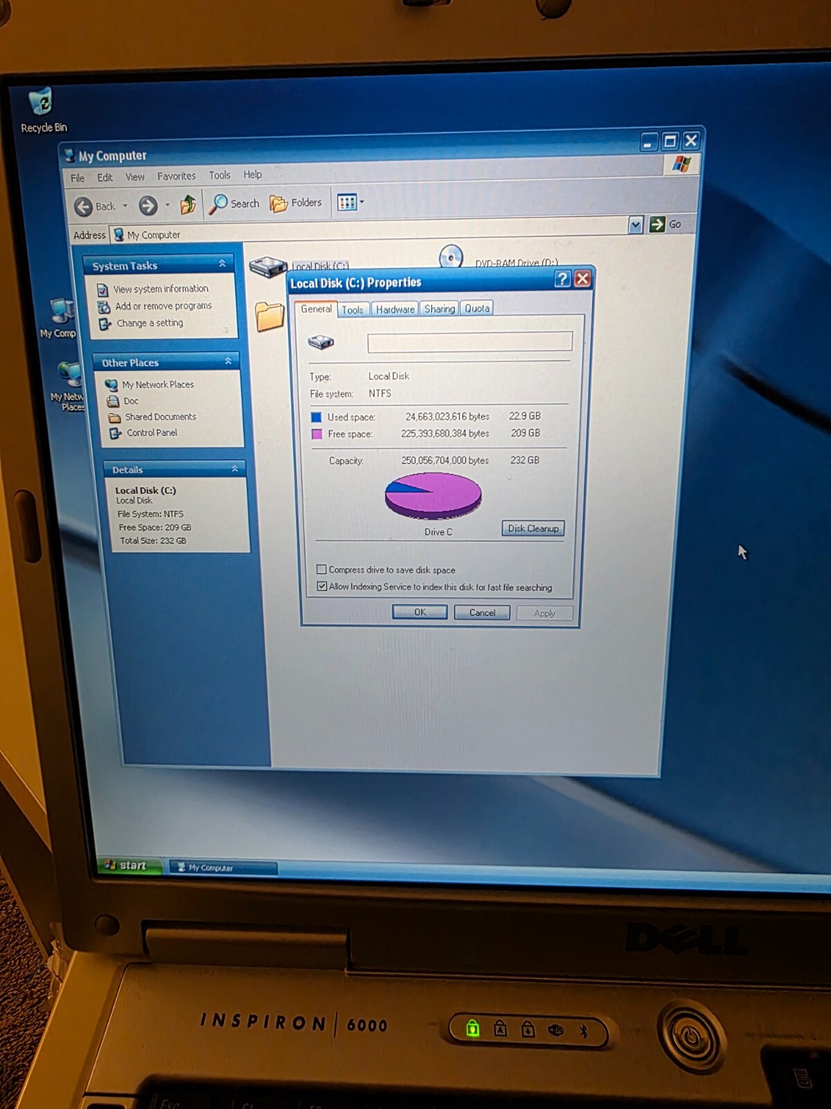
Task: Click the green Go arrow icon
Action: [656, 224]
